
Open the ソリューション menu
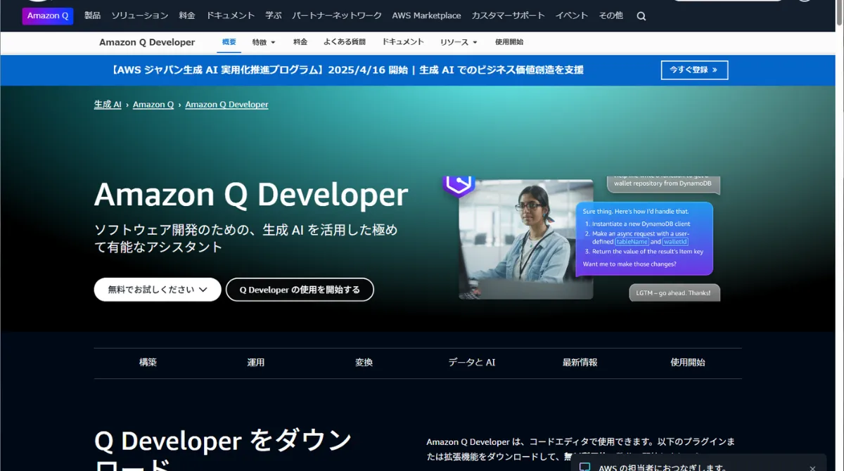(140, 15)
